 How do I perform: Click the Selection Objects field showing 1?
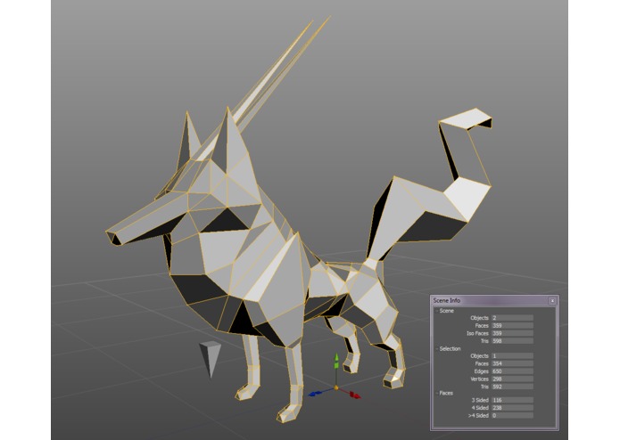point(512,356)
